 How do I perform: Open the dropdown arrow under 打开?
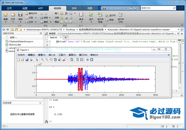coord(13,22)
